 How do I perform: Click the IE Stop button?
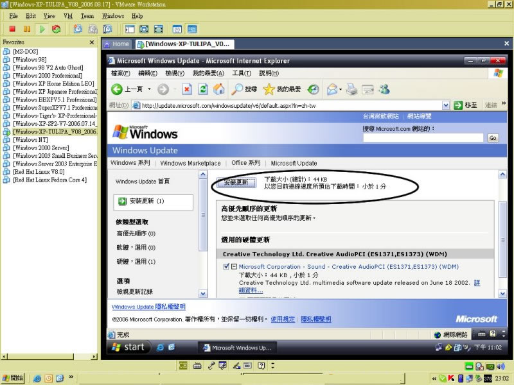click(x=187, y=89)
